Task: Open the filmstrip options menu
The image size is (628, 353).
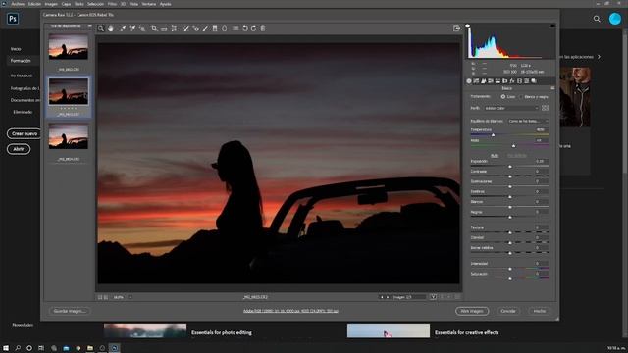Action: (89, 26)
